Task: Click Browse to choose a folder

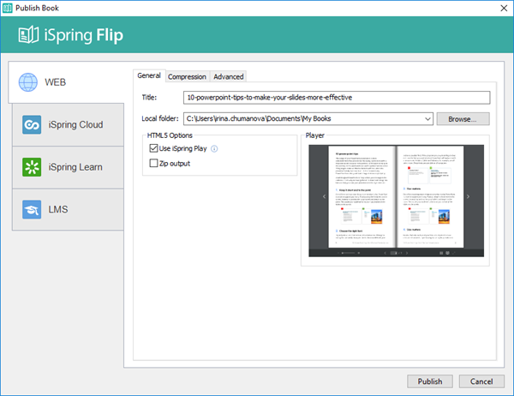Action: 463,119
